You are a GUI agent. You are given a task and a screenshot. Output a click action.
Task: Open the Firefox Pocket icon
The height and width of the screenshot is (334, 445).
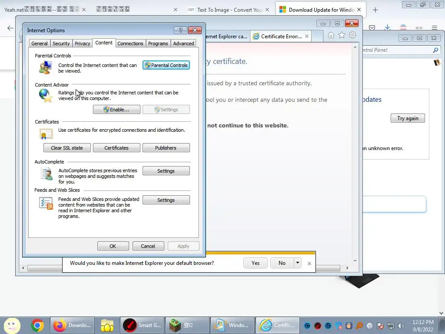click(x=372, y=27)
